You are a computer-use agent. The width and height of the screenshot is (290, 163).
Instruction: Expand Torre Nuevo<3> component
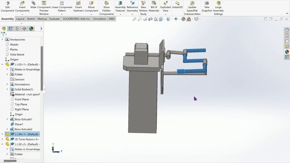click(x=2, y=139)
